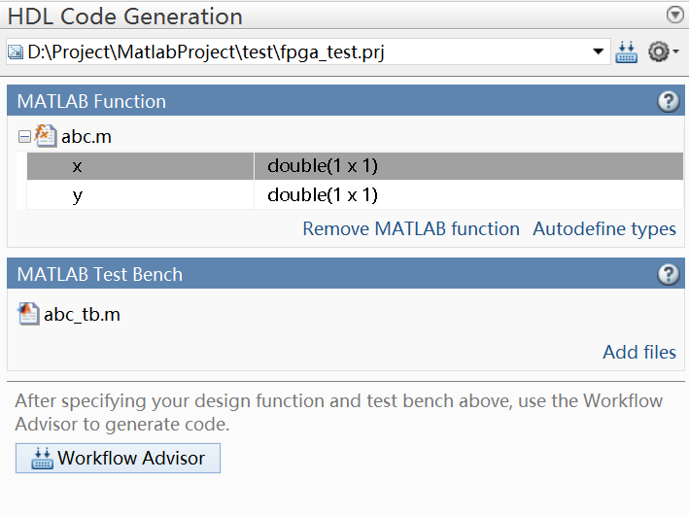Click the project file icon in path field

16,52
